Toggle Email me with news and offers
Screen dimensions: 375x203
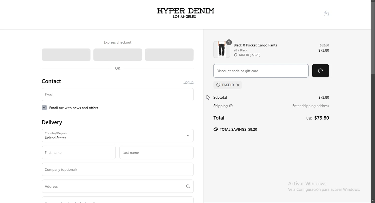point(44,108)
